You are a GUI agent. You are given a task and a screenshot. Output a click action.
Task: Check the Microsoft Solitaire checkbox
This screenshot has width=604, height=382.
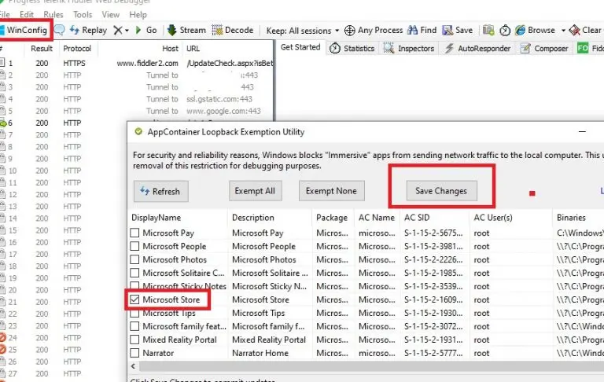coord(134,273)
